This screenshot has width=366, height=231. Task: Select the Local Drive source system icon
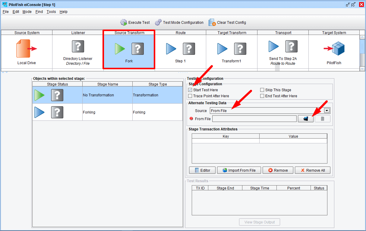[27, 48]
